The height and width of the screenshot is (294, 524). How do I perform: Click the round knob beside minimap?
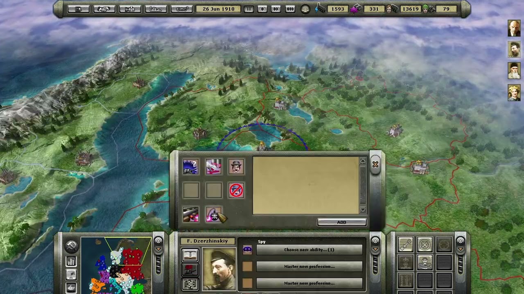tap(158, 241)
